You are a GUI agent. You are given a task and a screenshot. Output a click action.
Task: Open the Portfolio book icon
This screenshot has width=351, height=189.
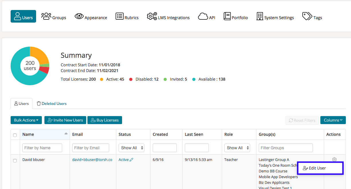click(x=227, y=16)
